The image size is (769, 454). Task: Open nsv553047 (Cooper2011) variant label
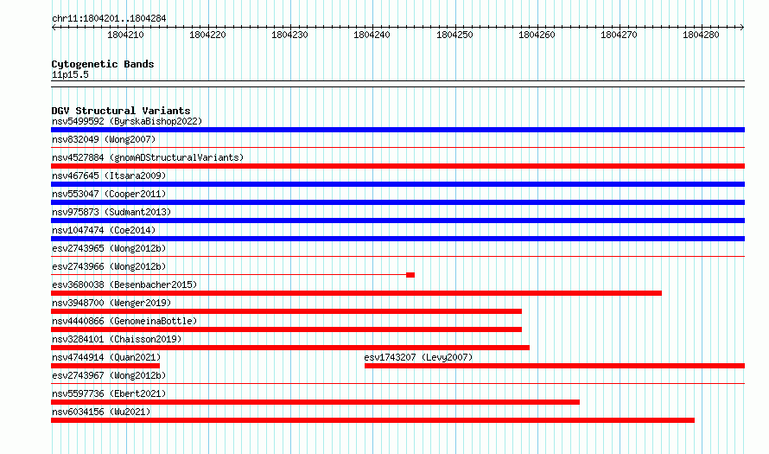click(x=109, y=194)
